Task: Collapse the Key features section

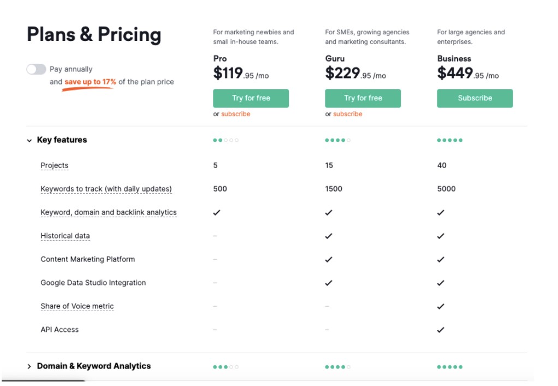Action: pyautogui.click(x=29, y=140)
